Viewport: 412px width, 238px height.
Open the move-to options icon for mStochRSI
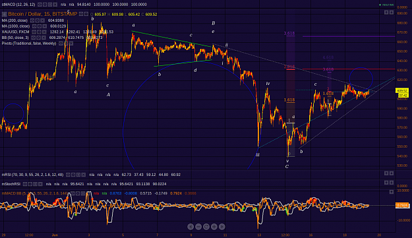click(36, 184)
